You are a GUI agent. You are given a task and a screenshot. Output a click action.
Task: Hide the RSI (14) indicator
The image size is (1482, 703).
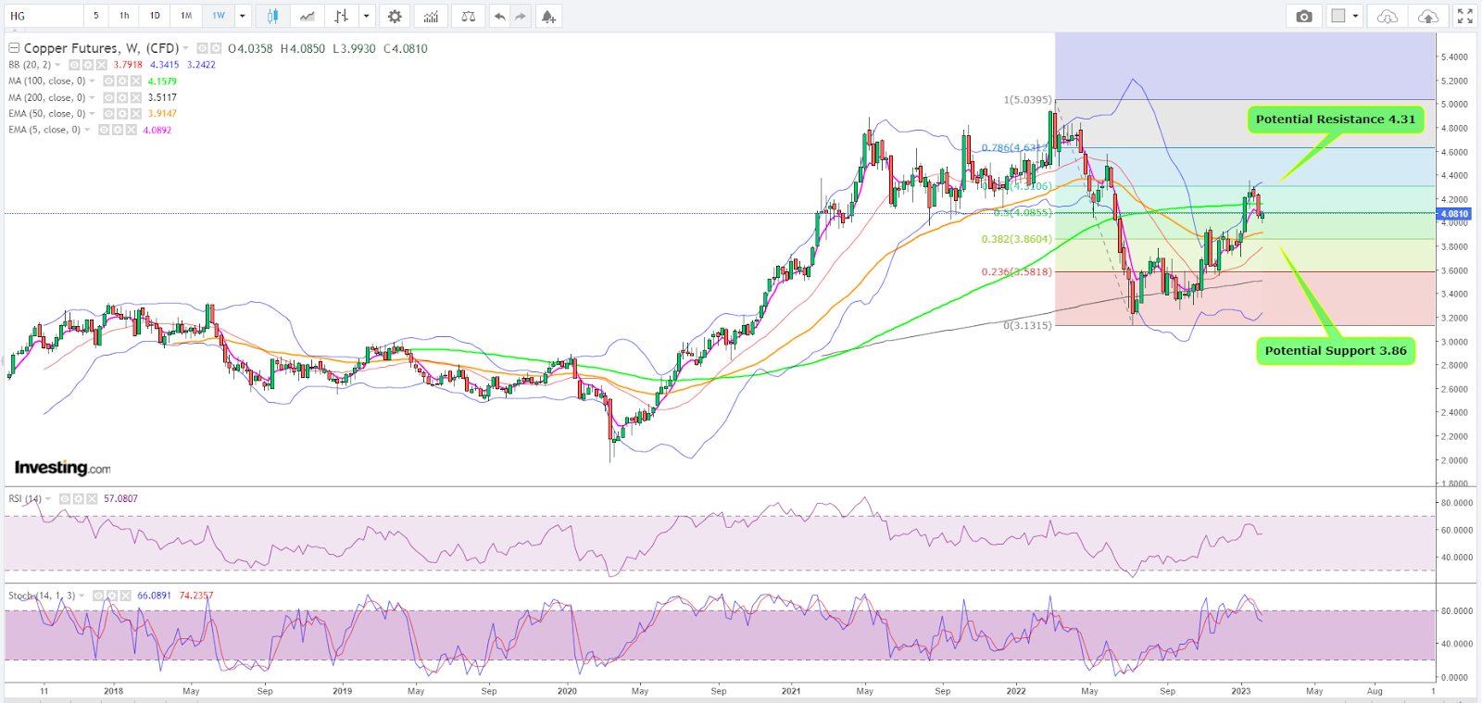pyautogui.click(x=65, y=498)
